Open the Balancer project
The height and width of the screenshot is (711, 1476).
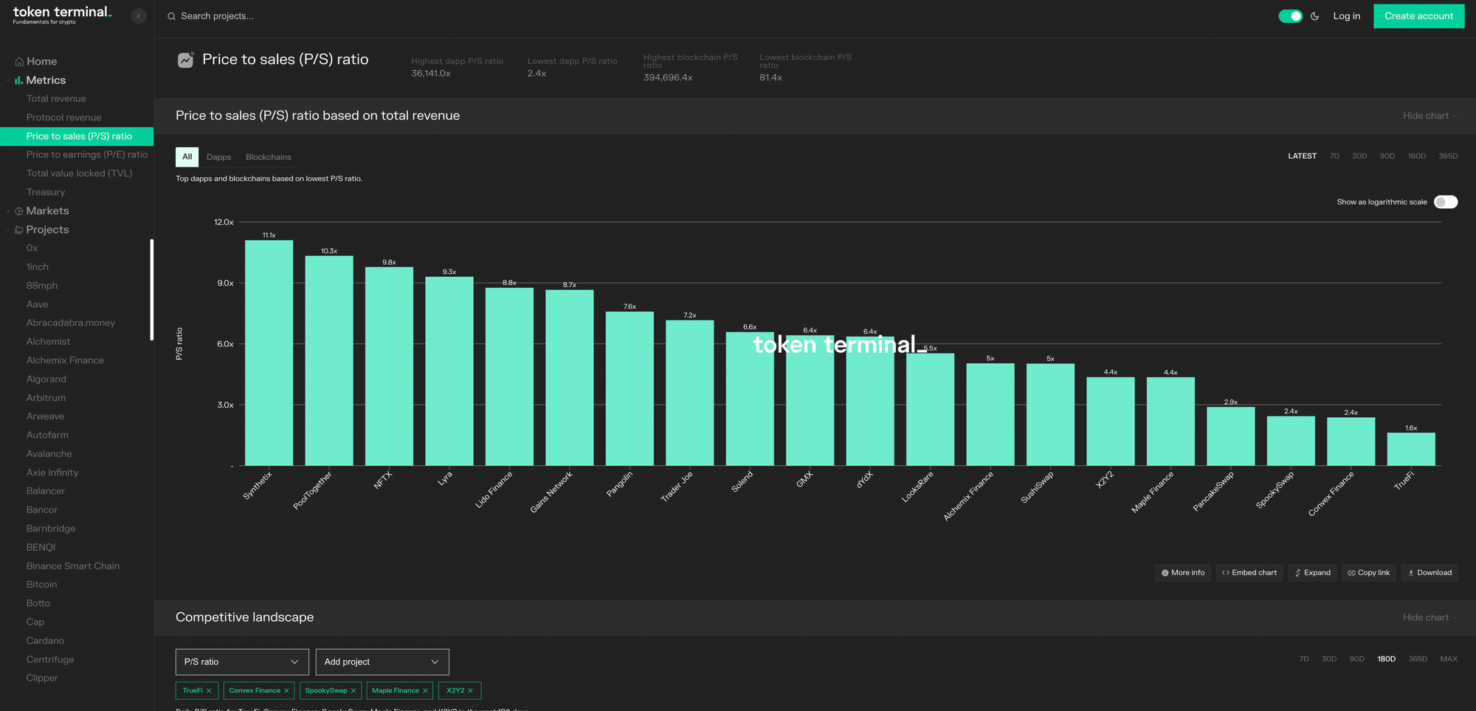[x=46, y=491]
